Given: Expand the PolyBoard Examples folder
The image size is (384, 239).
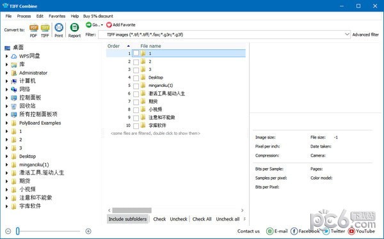Looking at the screenshot, I should tap(7, 123).
